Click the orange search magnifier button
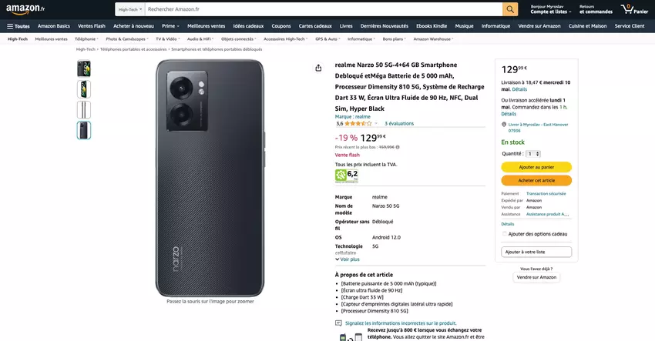The width and height of the screenshot is (655, 341). [x=510, y=9]
